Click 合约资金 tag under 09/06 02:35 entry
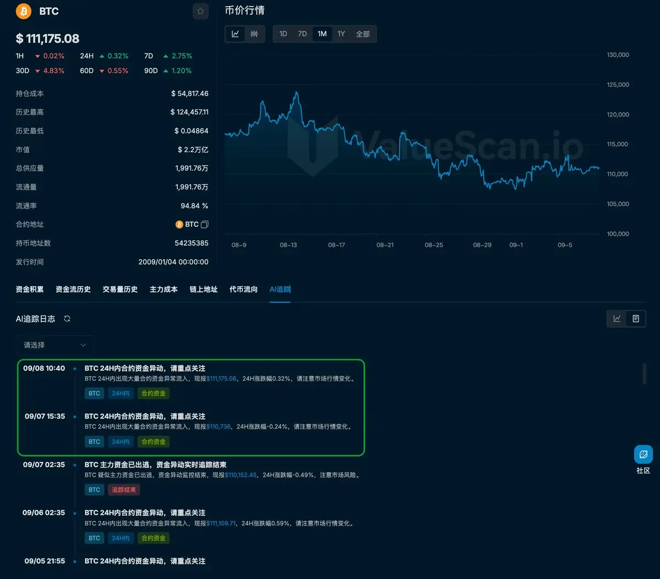The width and height of the screenshot is (660, 579). point(153,538)
